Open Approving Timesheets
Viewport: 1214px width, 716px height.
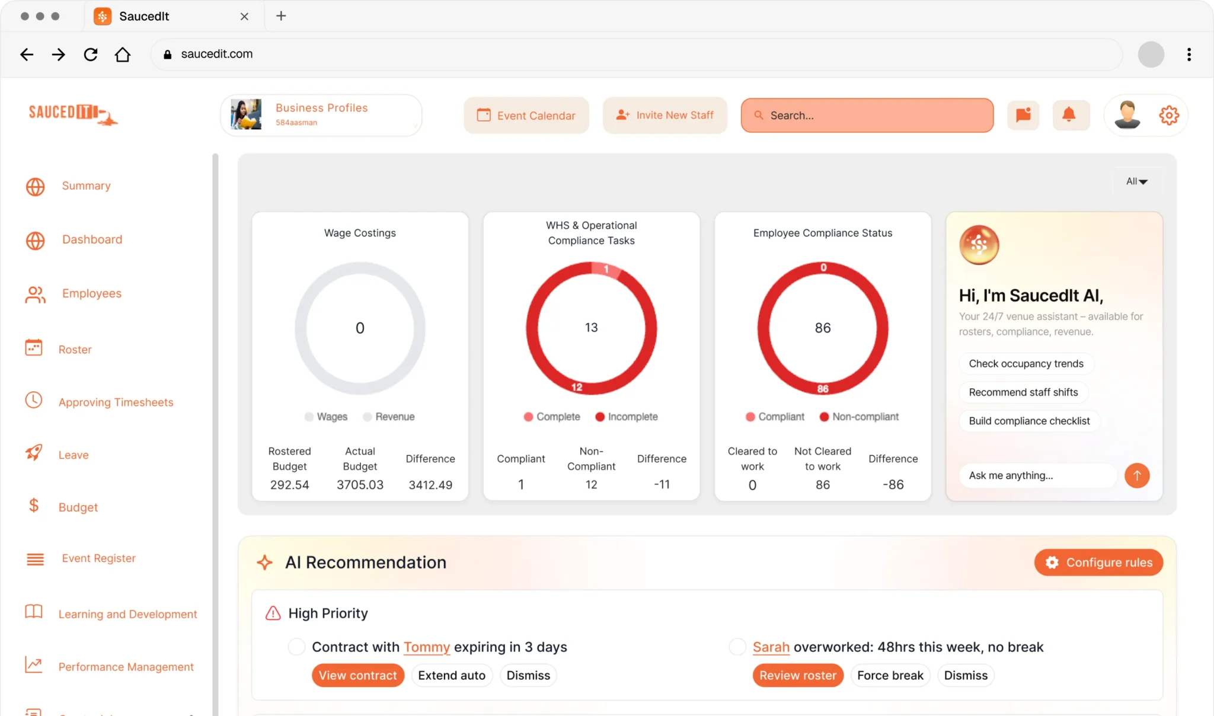(x=116, y=402)
